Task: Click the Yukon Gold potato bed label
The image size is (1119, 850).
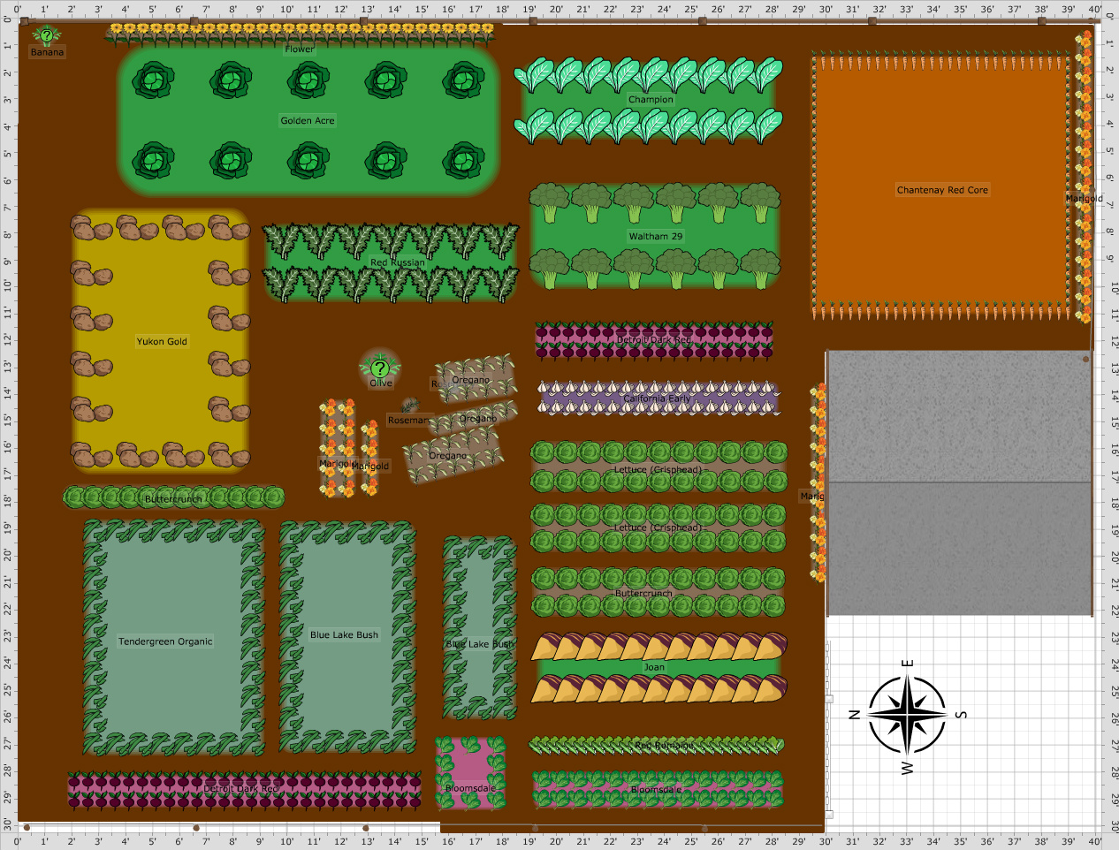Action: click(162, 342)
